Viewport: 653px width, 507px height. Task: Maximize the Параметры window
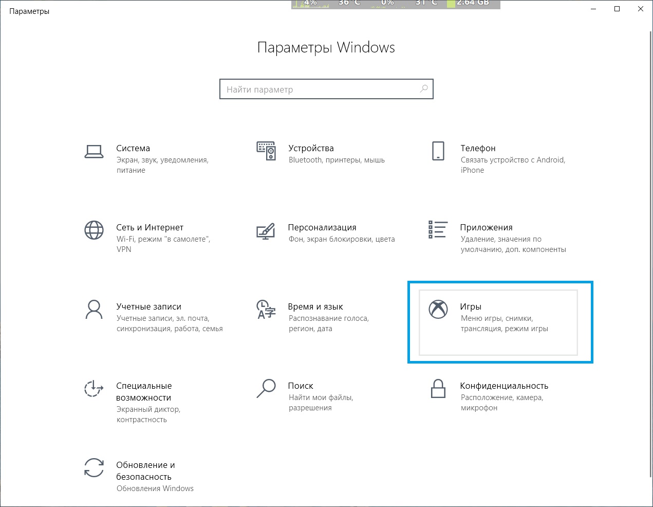click(x=617, y=9)
